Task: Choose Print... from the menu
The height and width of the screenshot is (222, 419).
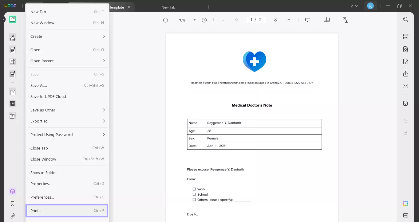Action: tap(67, 211)
